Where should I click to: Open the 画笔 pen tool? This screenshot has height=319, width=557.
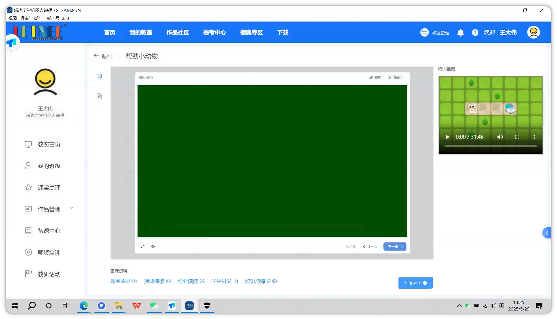[x=375, y=78]
